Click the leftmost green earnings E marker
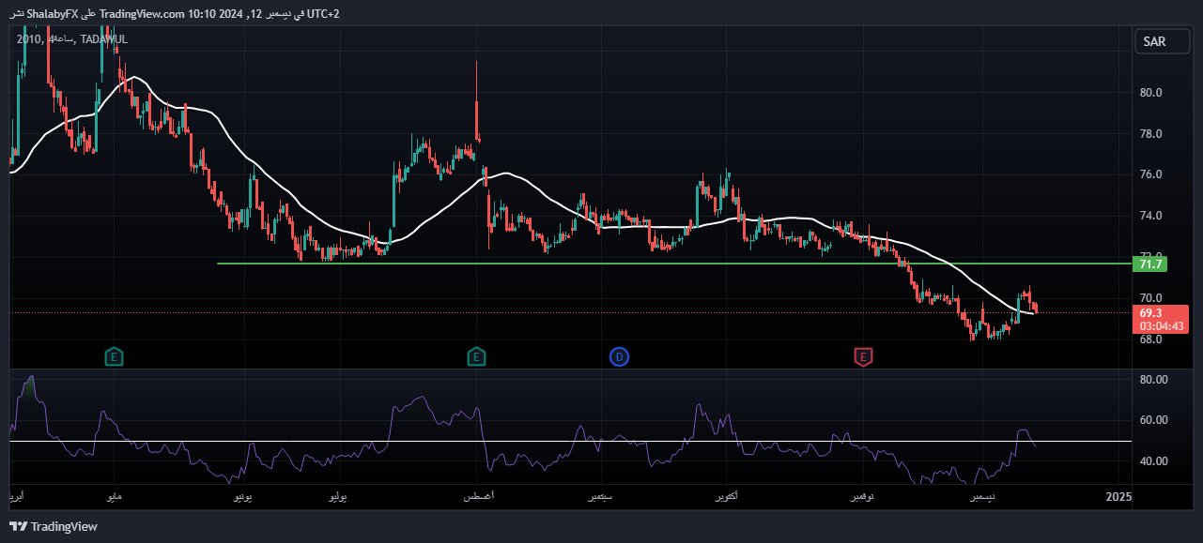Screen dimensions: 1203x543 [x=114, y=356]
